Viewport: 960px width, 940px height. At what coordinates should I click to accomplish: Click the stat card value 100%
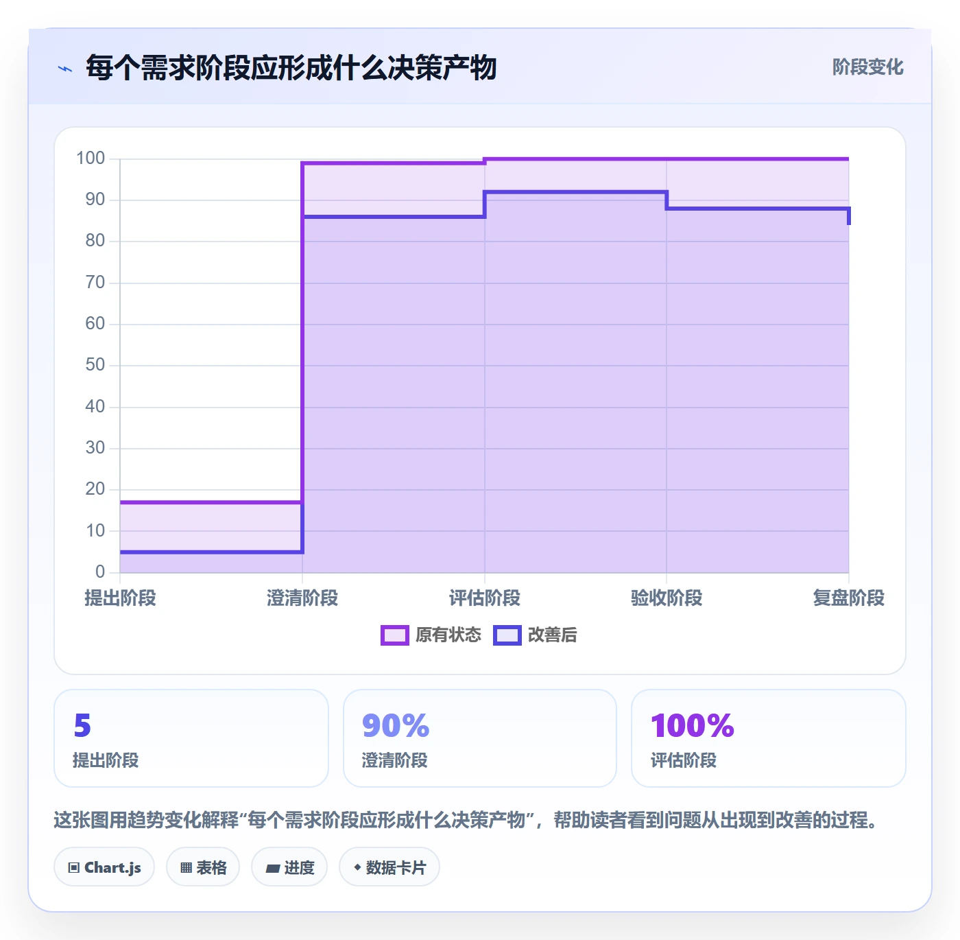point(693,726)
